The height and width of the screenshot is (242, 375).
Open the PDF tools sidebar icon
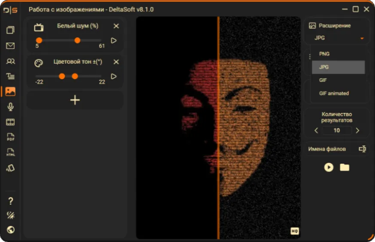10,137
